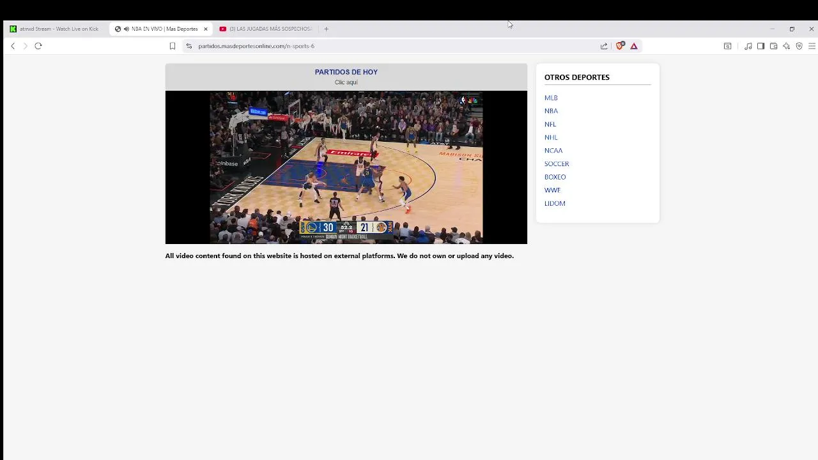Open the Leo AI sparkle icon
This screenshot has height=460, width=818.
pyautogui.click(x=786, y=46)
